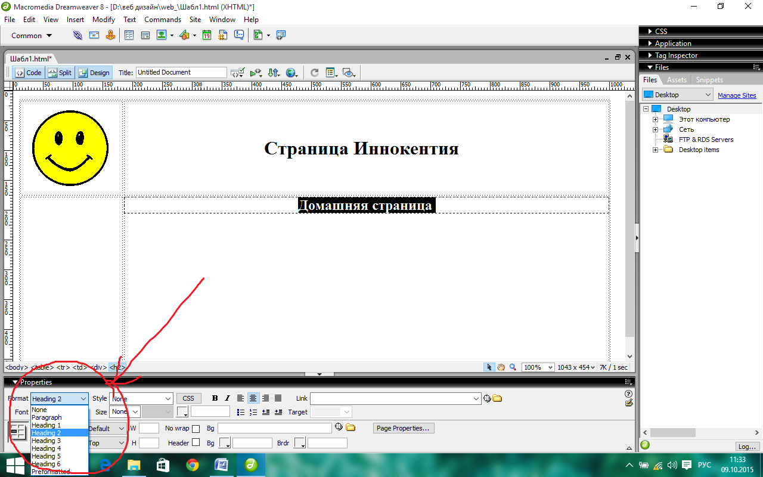Switch to the Snippets tab

coord(709,80)
